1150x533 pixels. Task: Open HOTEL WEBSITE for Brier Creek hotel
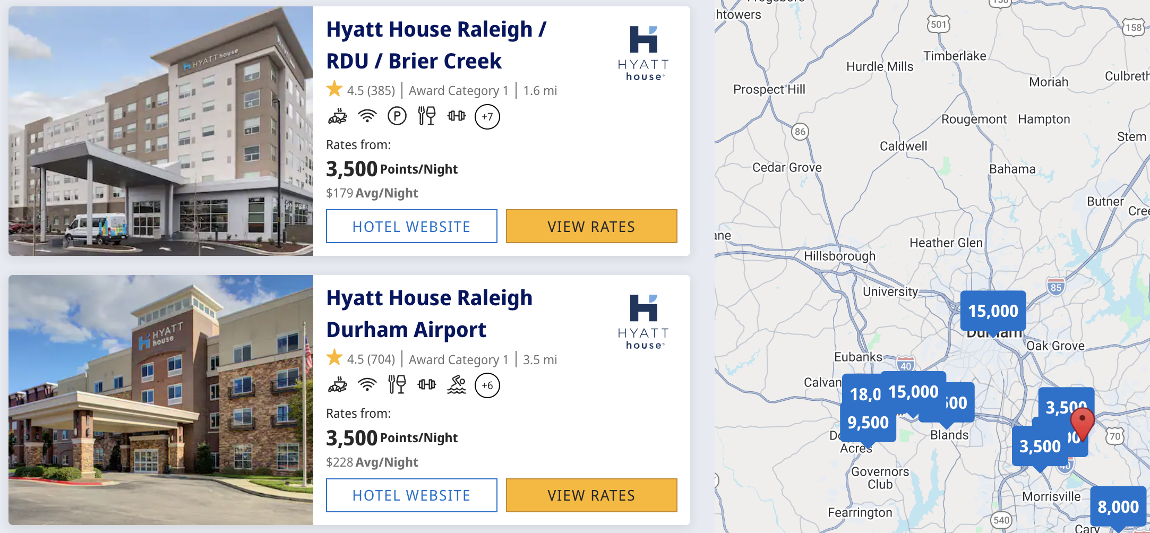tap(411, 226)
